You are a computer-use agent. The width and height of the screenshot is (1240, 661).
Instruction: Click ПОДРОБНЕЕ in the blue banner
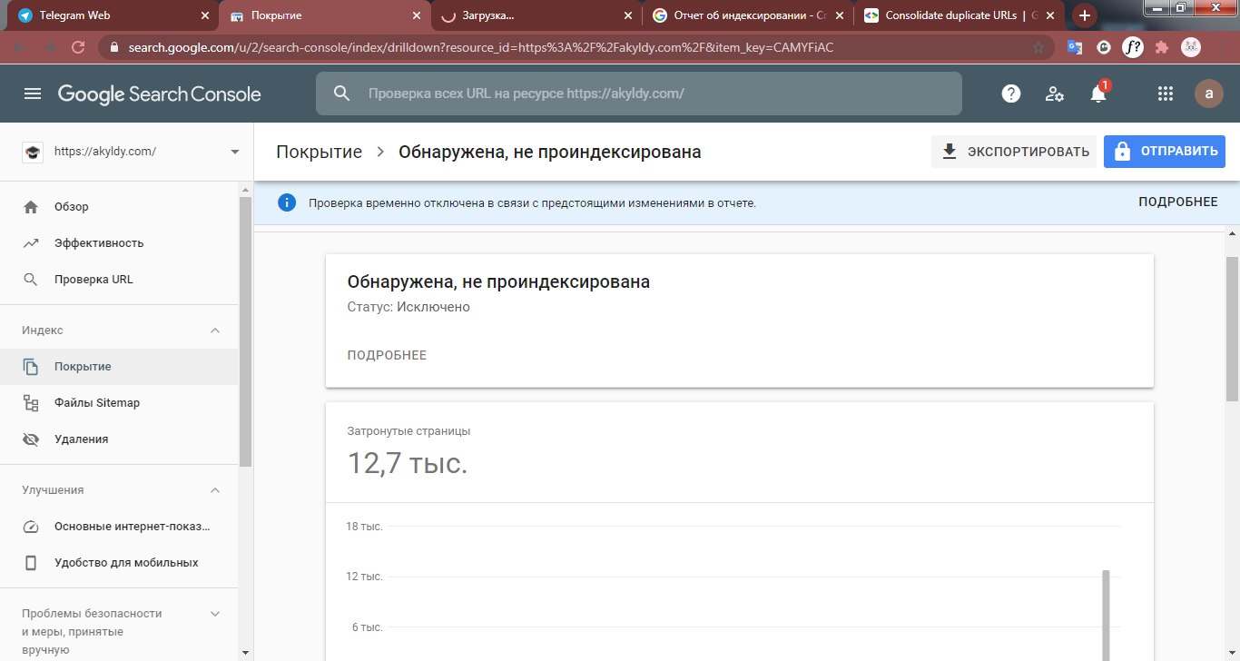(1178, 202)
